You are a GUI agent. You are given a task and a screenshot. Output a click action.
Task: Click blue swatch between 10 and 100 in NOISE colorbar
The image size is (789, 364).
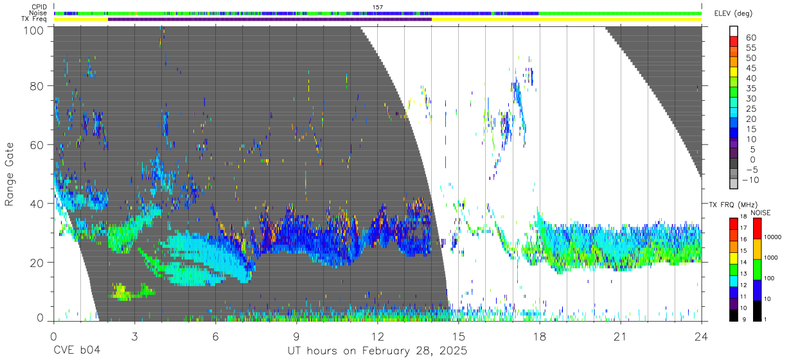(x=757, y=290)
